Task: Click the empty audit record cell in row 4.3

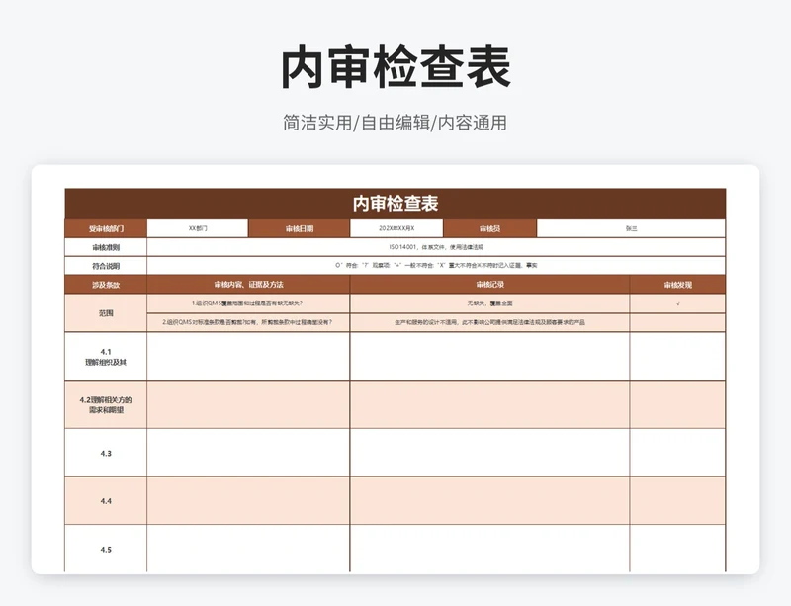Action: point(489,453)
